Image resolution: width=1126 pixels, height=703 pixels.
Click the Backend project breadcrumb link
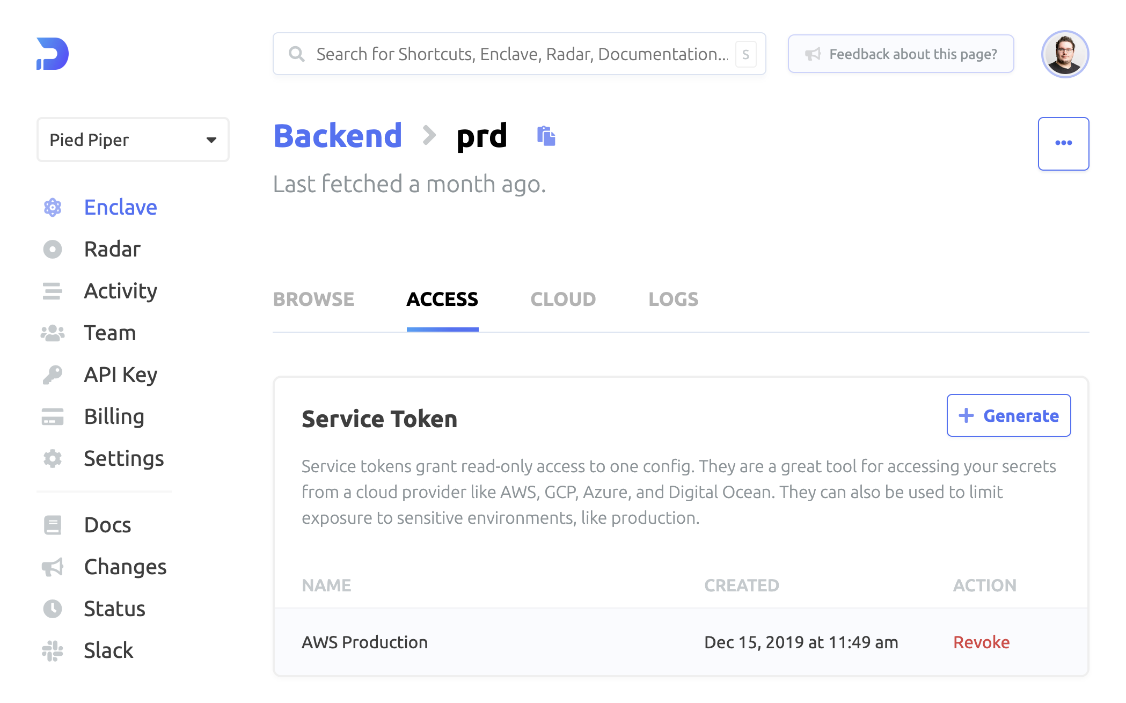pos(338,136)
